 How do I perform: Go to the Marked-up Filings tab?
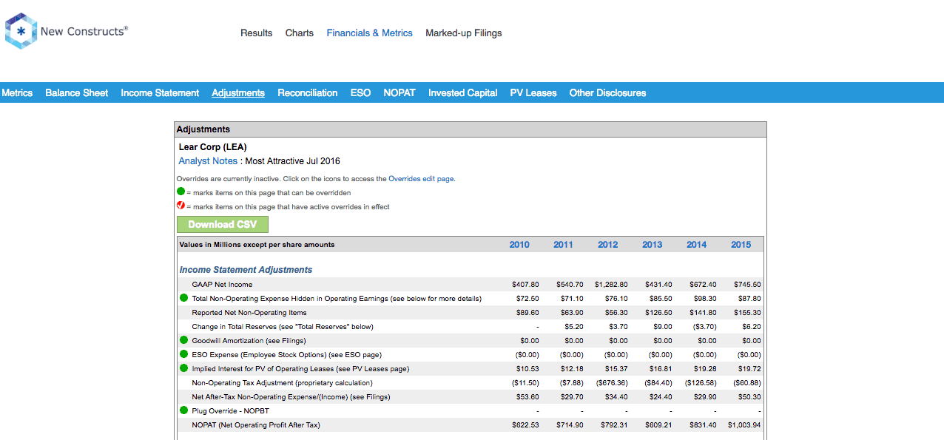point(464,33)
